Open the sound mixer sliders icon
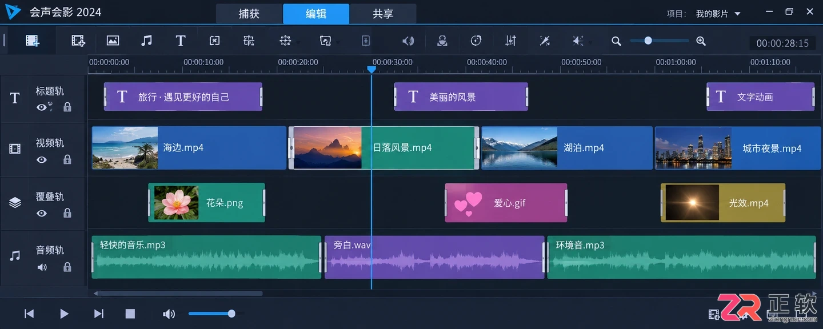823x329 pixels. click(511, 41)
